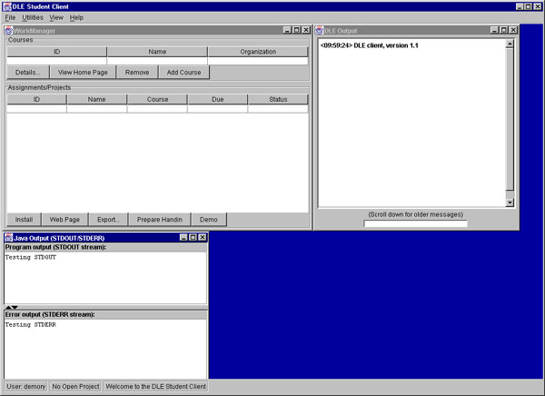The height and width of the screenshot is (396, 545).
Task: Click the Java Output window icon
Action: pos(8,238)
